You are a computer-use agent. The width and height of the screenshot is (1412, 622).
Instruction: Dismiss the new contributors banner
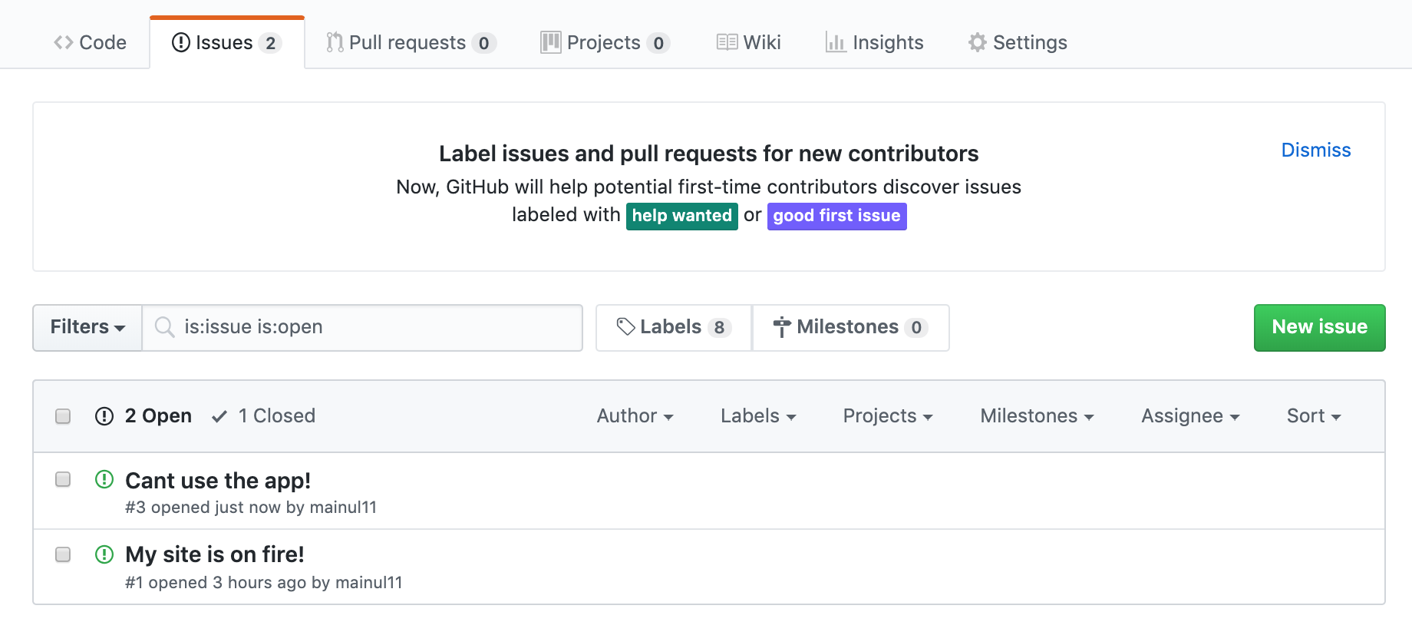pyautogui.click(x=1316, y=150)
